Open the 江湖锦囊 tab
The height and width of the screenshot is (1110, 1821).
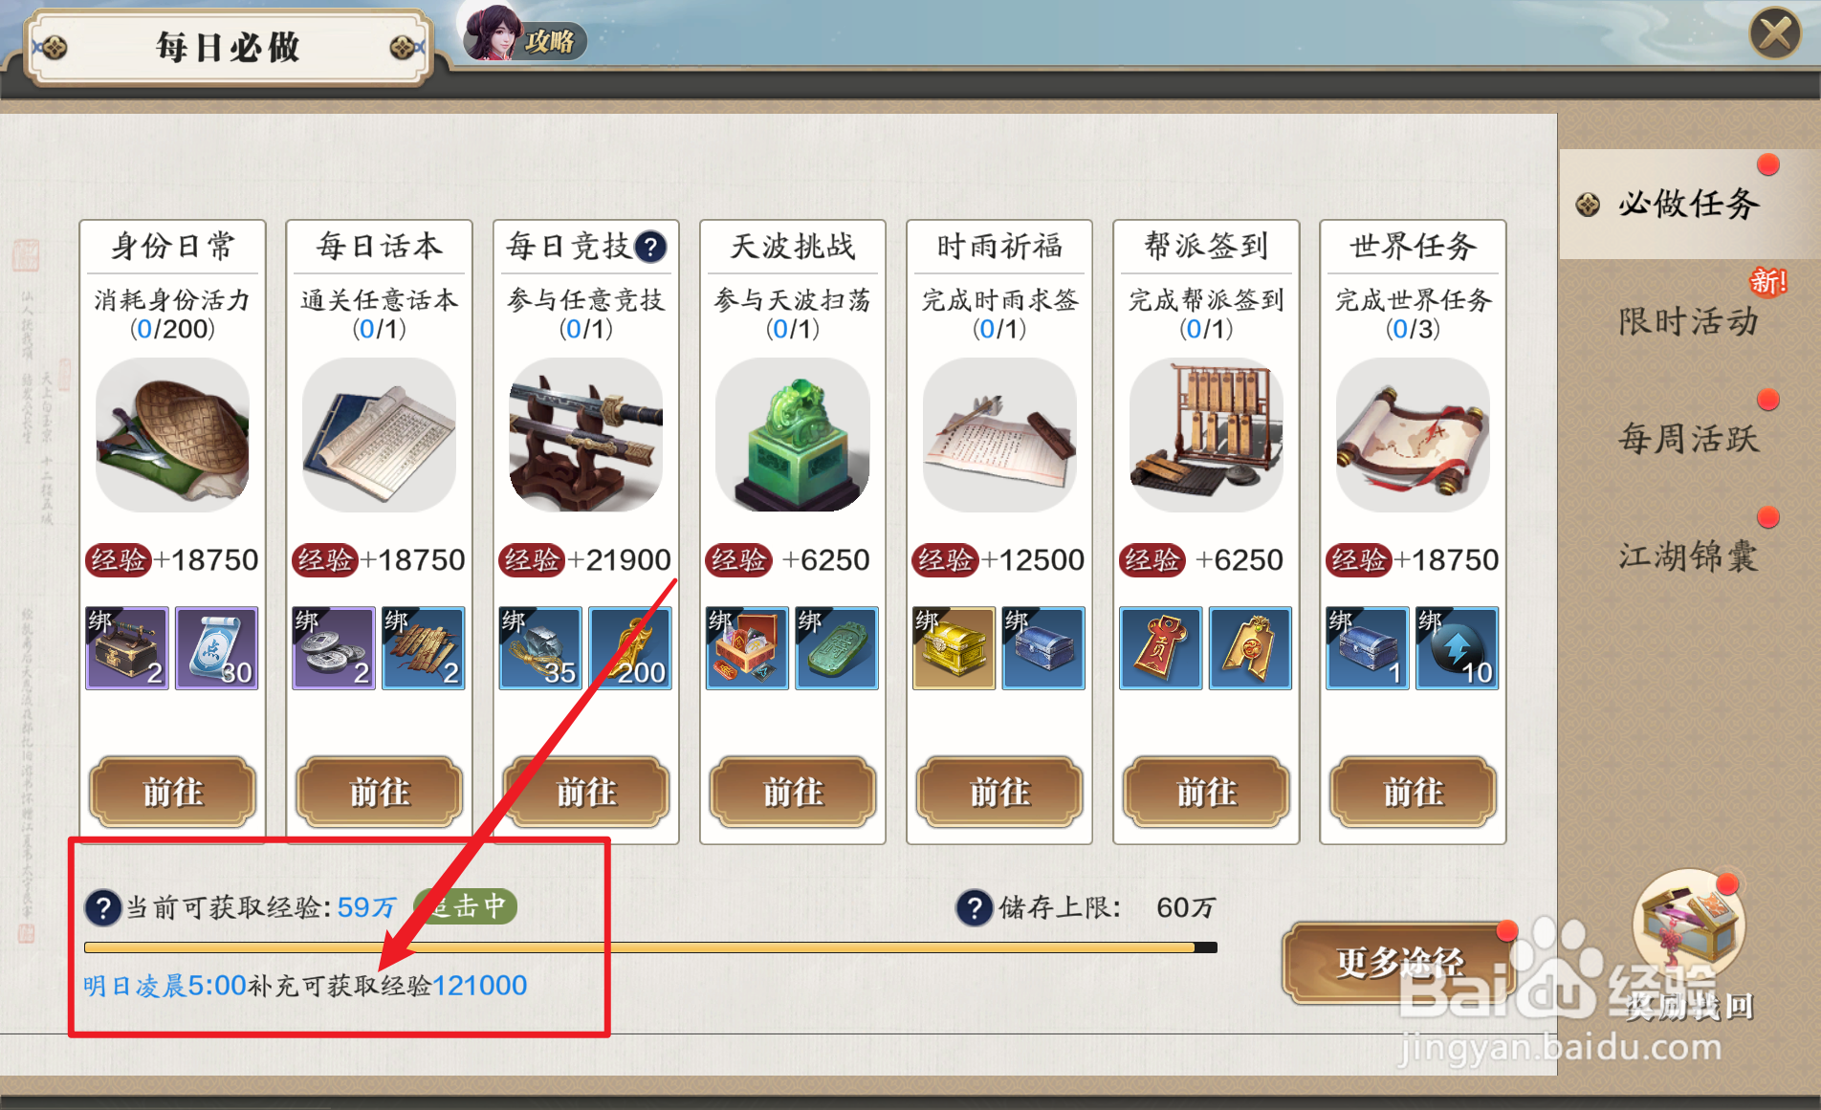click(x=1689, y=555)
